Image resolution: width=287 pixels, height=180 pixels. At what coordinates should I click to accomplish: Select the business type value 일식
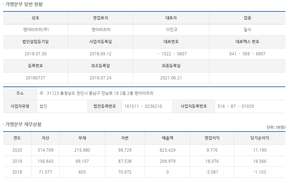[247, 30]
